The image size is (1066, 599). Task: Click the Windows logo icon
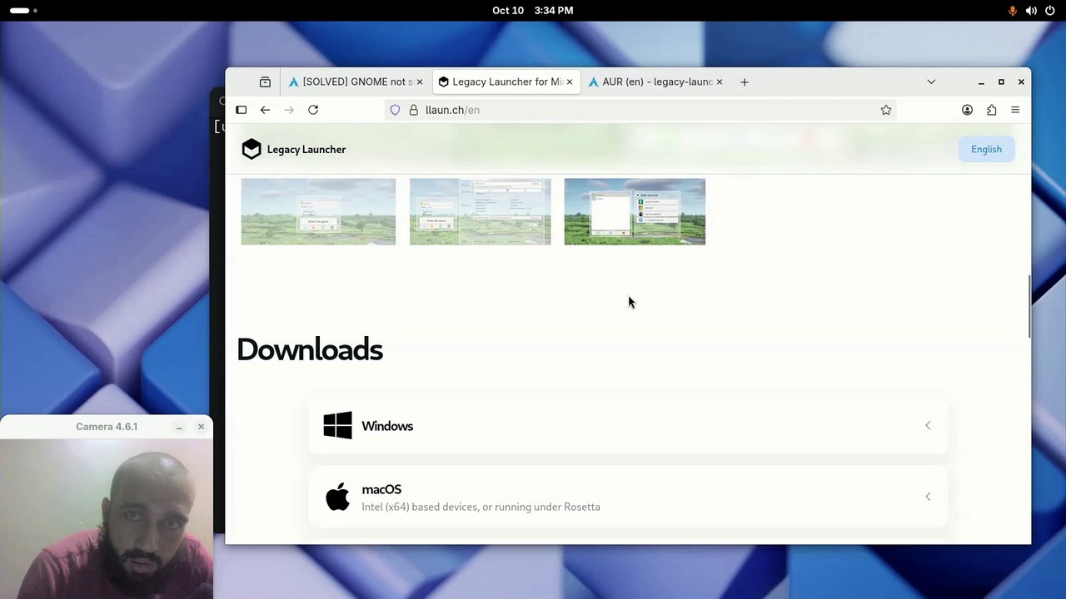tap(337, 426)
